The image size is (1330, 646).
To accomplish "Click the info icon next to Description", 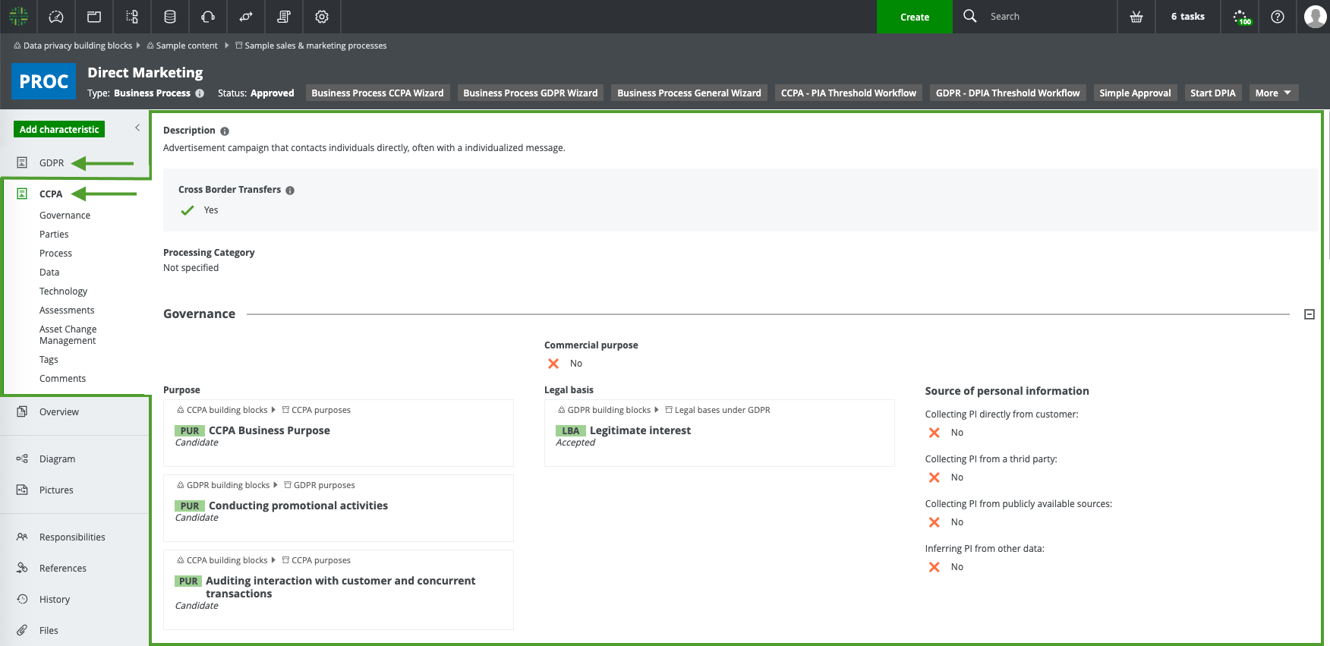I will click(x=225, y=131).
